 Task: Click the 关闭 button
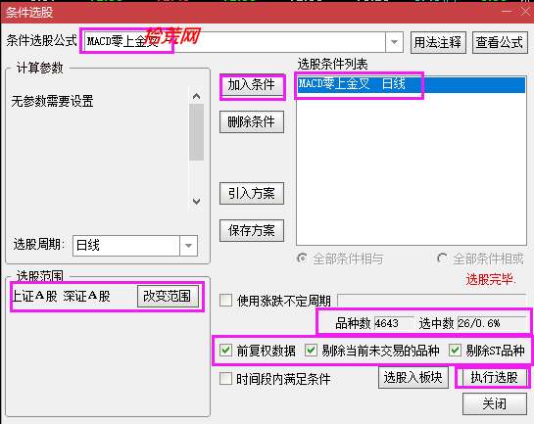coord(494,403)
